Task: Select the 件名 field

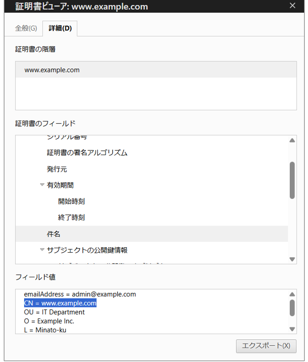Action: click(152, 234)
